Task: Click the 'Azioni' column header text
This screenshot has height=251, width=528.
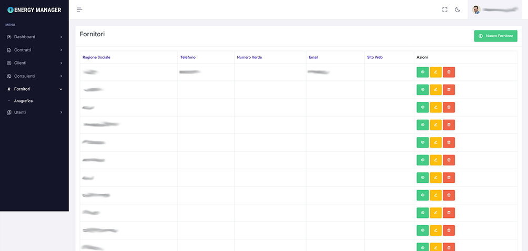Action: 422,57
